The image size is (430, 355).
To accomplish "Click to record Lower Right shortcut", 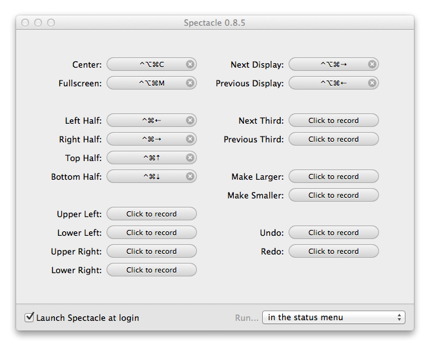I will [151, 270].
